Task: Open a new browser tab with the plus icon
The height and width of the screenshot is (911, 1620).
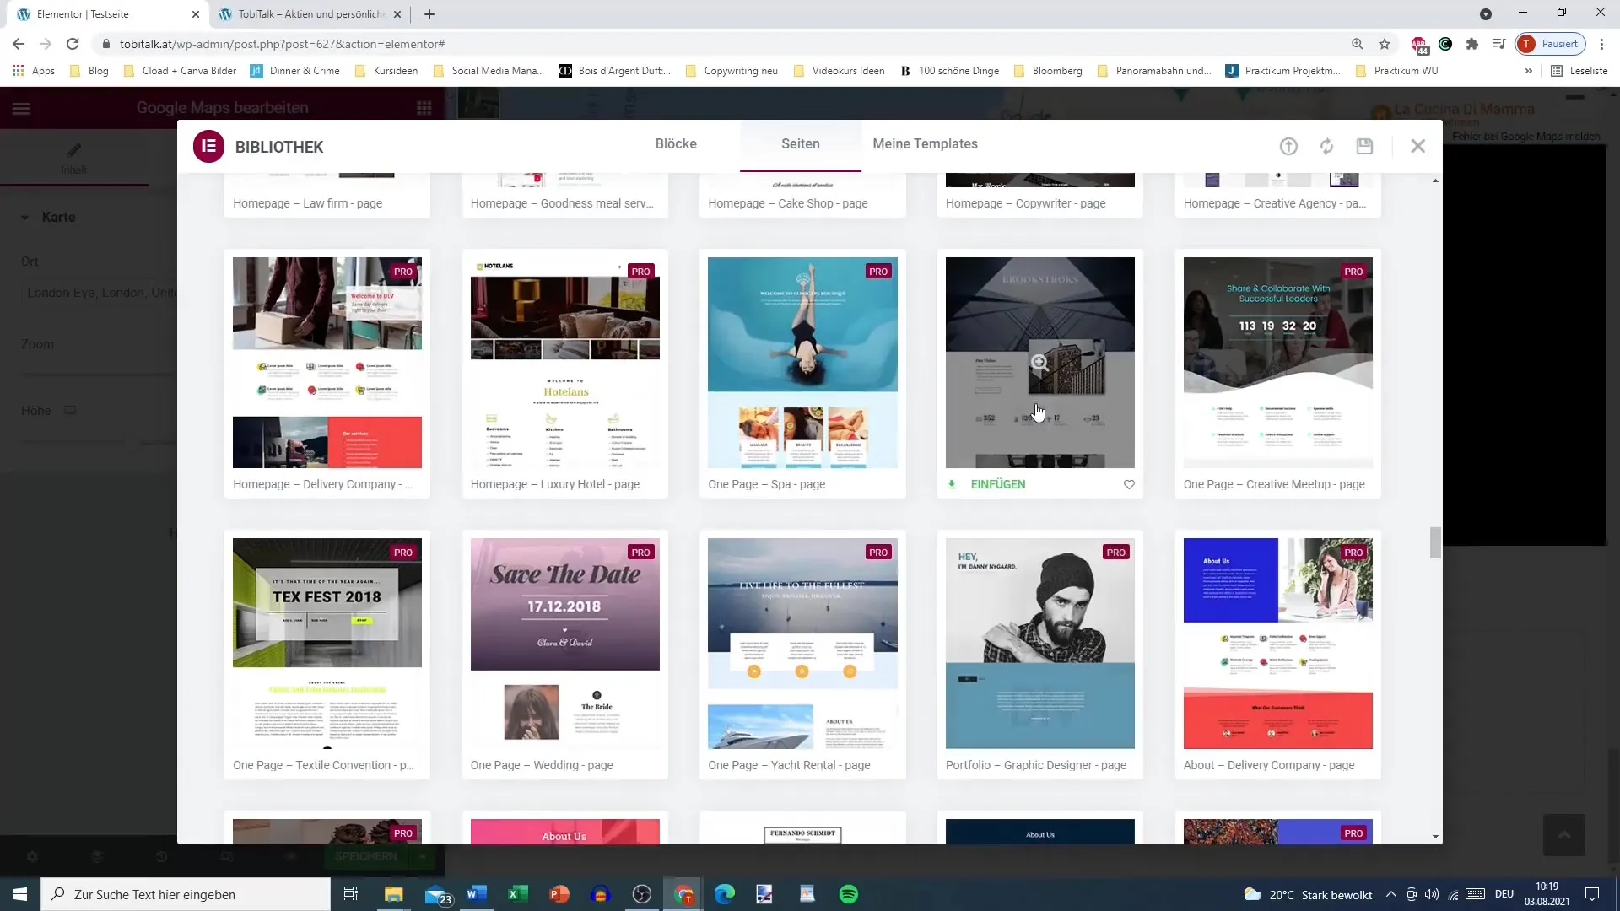Action: [x=429, y=14]
